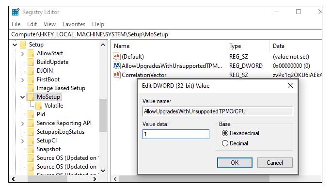Click the DJOIN folder icon
Viewport: 332px width, 188px height.
(31, 71)
